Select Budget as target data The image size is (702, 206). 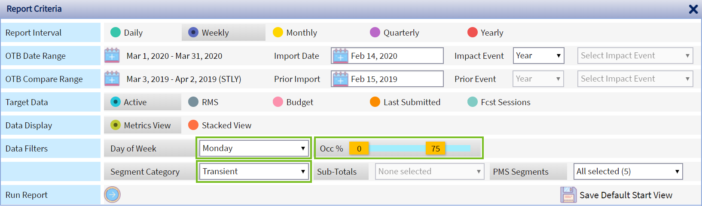click(278, 102)
